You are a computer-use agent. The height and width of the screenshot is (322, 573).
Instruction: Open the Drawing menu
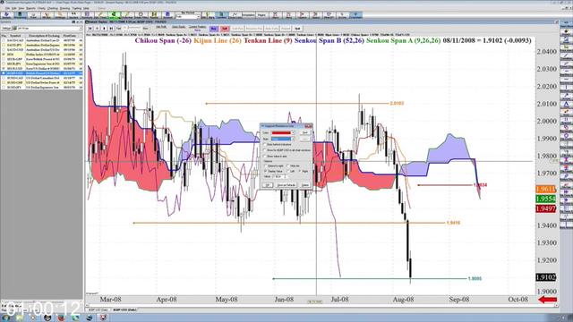(x=64, y=8)
